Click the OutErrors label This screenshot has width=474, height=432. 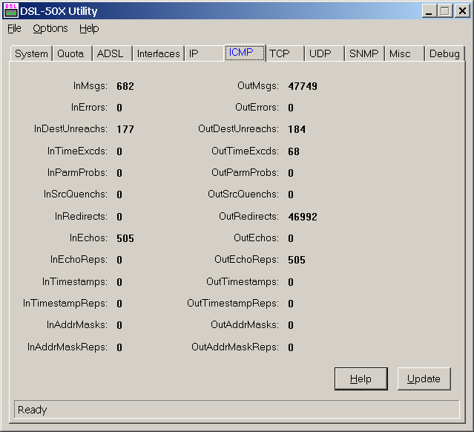click(x=257, y=107)
